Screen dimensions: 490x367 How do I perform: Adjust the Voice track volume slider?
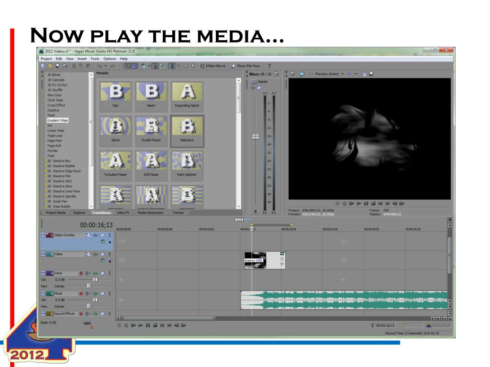pos(95,280)
